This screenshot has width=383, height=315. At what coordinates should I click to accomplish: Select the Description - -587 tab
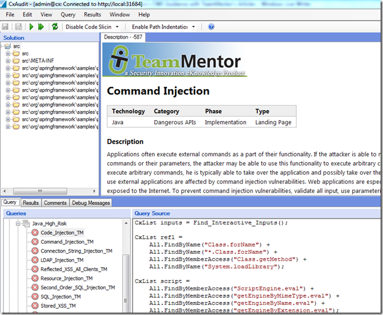click(x=123, y=37)
